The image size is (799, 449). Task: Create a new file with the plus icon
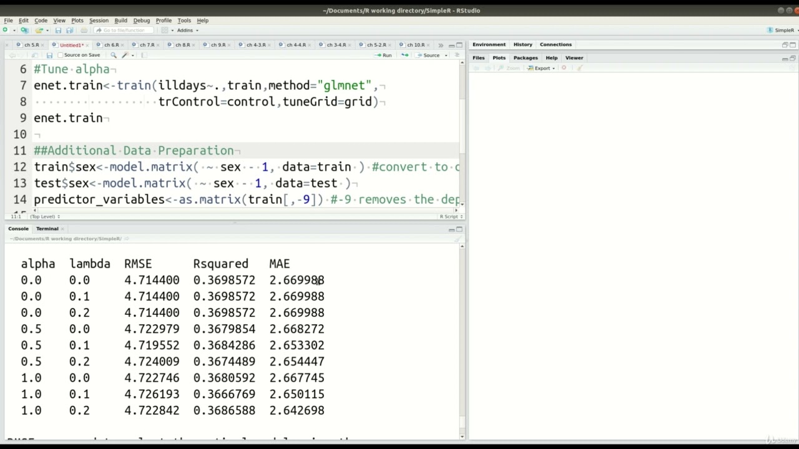(x=5, y=30)
